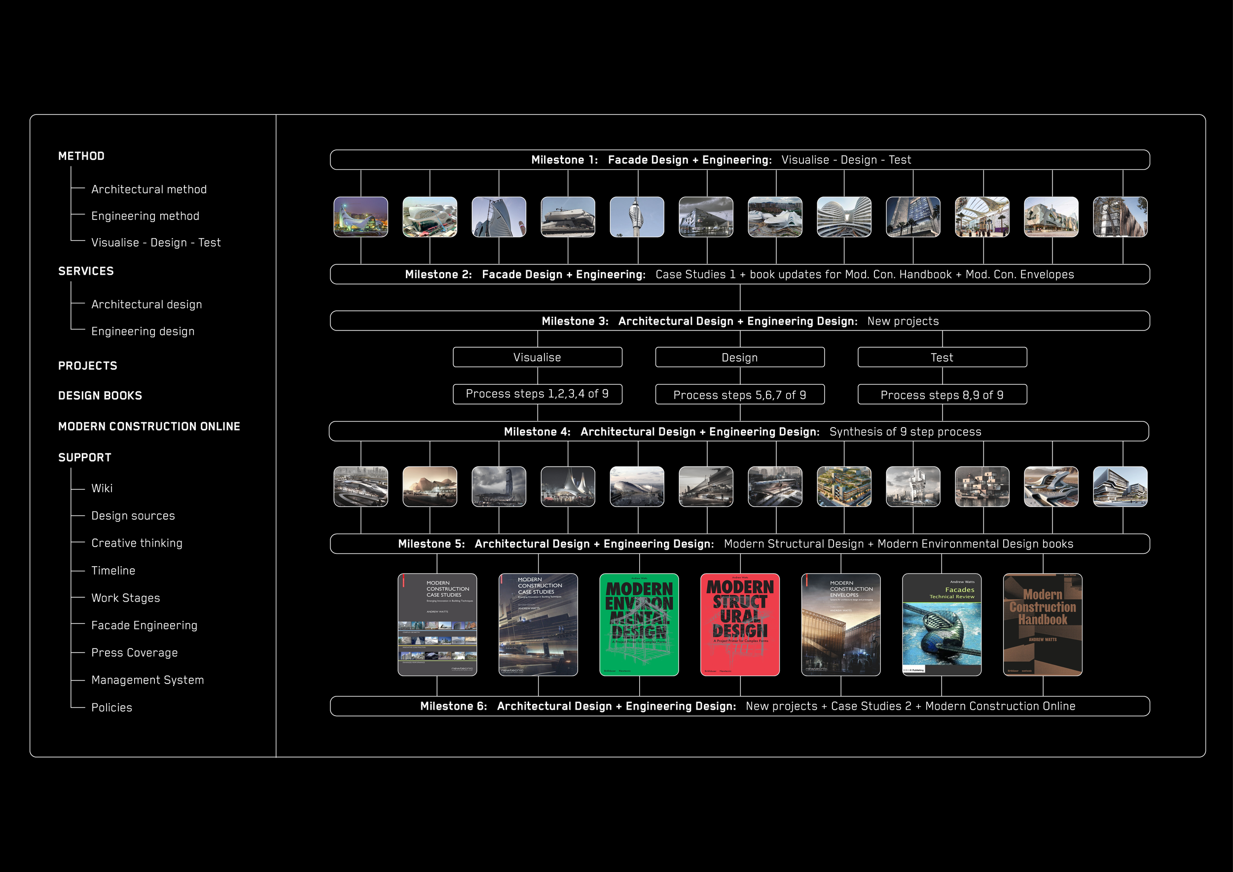1233x872 pixels.
Task: Click Milestone 4 Synthesis of 9 step bar
Action: [738, 432]
